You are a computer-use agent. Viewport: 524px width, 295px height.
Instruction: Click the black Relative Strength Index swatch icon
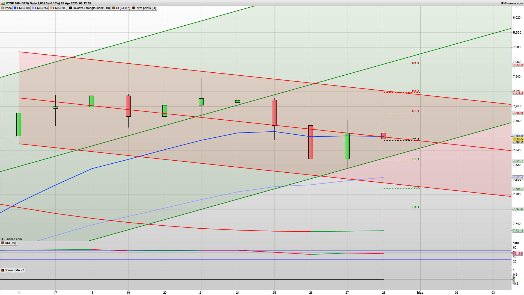71,8
